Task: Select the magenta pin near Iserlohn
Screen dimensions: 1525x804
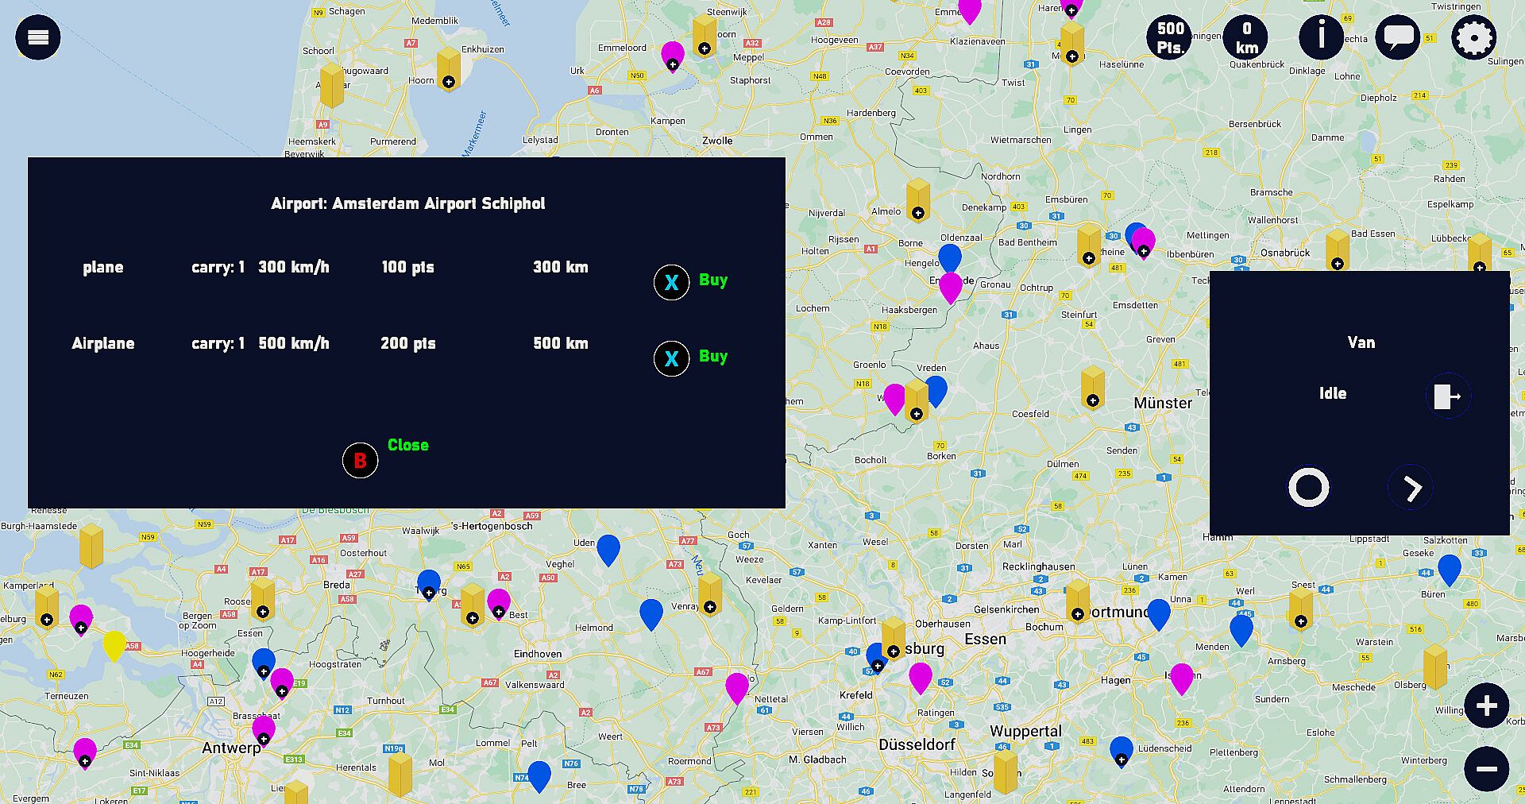Action: click(x=1182, y=678)
